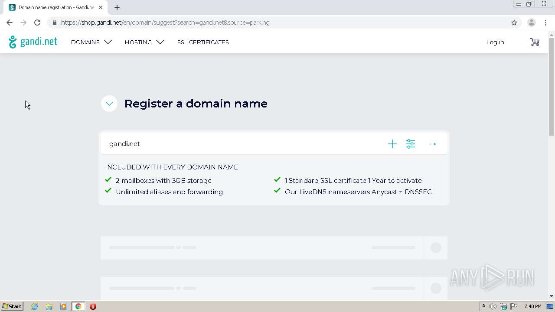This screenshot has height=312, width=555.
Task: Go back to the previous page
Action: 10,23
